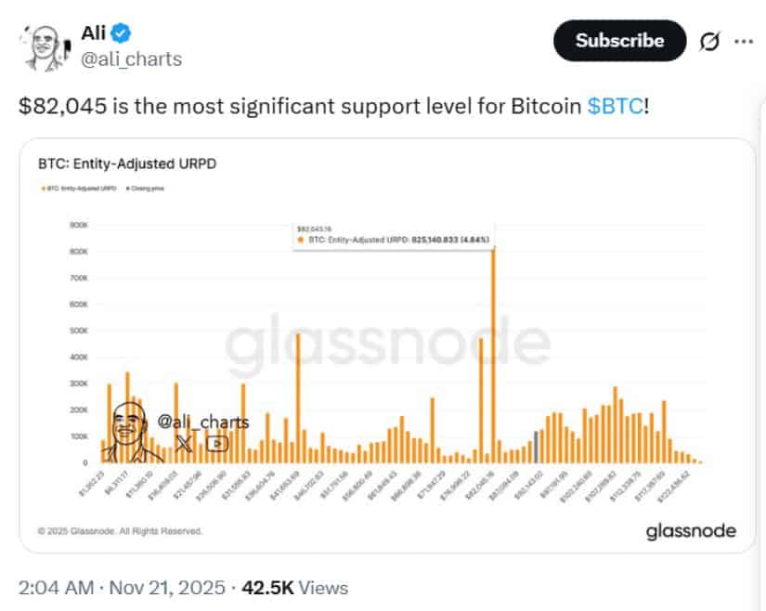Click the YouTube icon in the chart watermark
The width and height of the screenshot is (766, 611).
[x=217, y=444]
